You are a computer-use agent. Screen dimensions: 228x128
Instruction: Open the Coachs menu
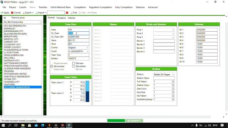coord(23,7)
